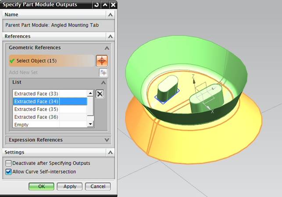Close the Specify Part Module Outputs dialog
This screenshot has width=282, height=197.
coord(113,5)
